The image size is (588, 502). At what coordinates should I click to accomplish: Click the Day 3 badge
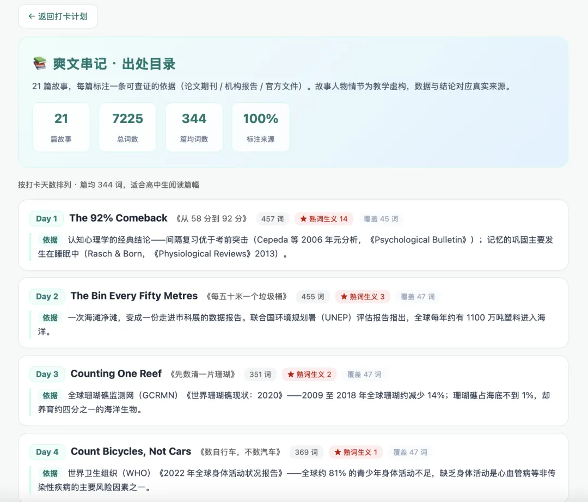[47, 374]
